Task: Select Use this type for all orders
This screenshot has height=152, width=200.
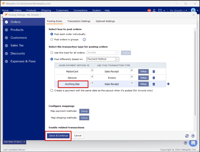Action: tap(52, 53)
